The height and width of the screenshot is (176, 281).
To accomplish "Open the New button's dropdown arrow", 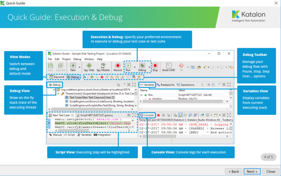I will tap(79, 67).
